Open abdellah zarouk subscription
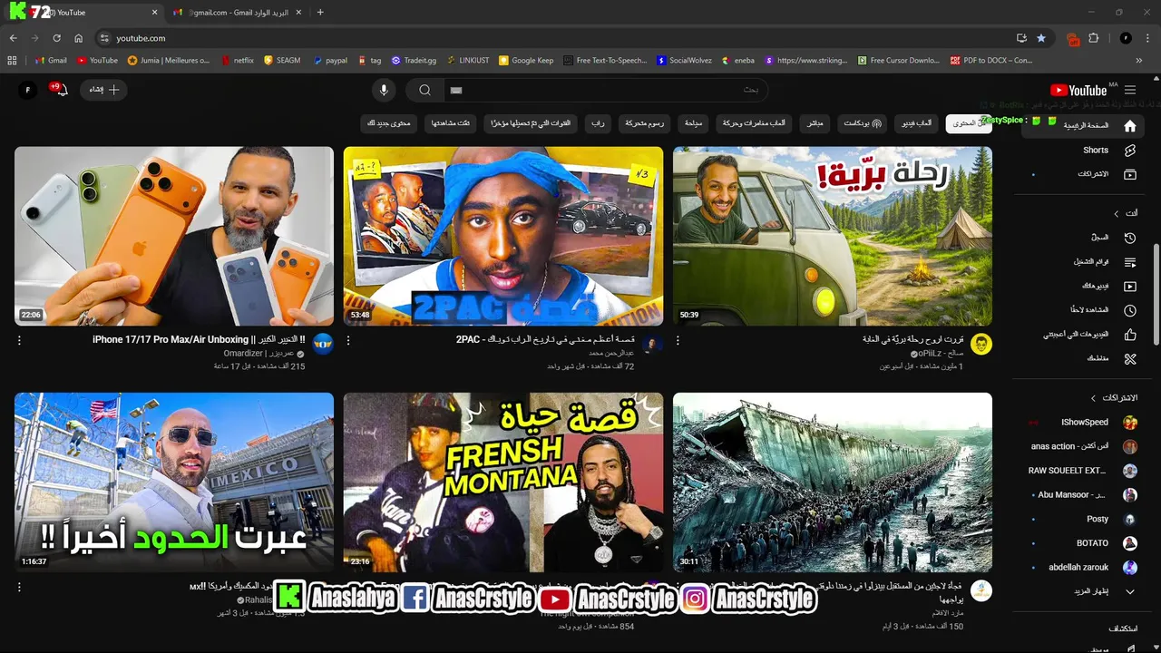The image size is (1161, 653). click(1082, 568)
